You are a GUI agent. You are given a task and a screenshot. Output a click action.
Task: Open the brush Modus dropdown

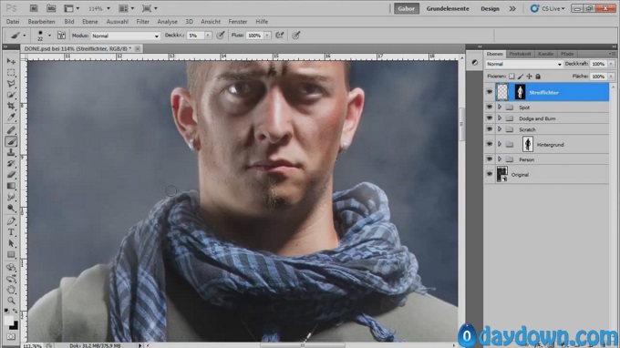tap(125, 36)
